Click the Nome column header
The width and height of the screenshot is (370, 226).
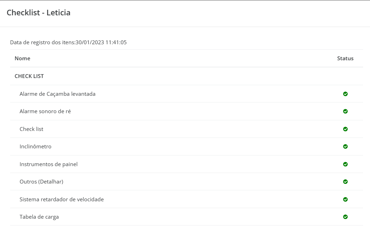point(22,58)
